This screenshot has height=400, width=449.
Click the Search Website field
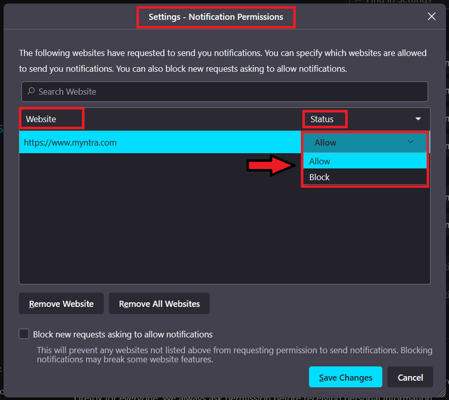click(x=224, y=91)
